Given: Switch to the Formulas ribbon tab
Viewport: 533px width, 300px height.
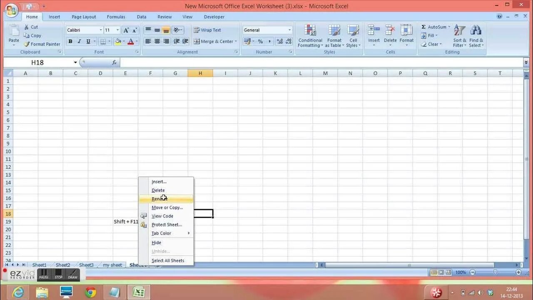Looking at the screenshot, I should click(116, 17).
